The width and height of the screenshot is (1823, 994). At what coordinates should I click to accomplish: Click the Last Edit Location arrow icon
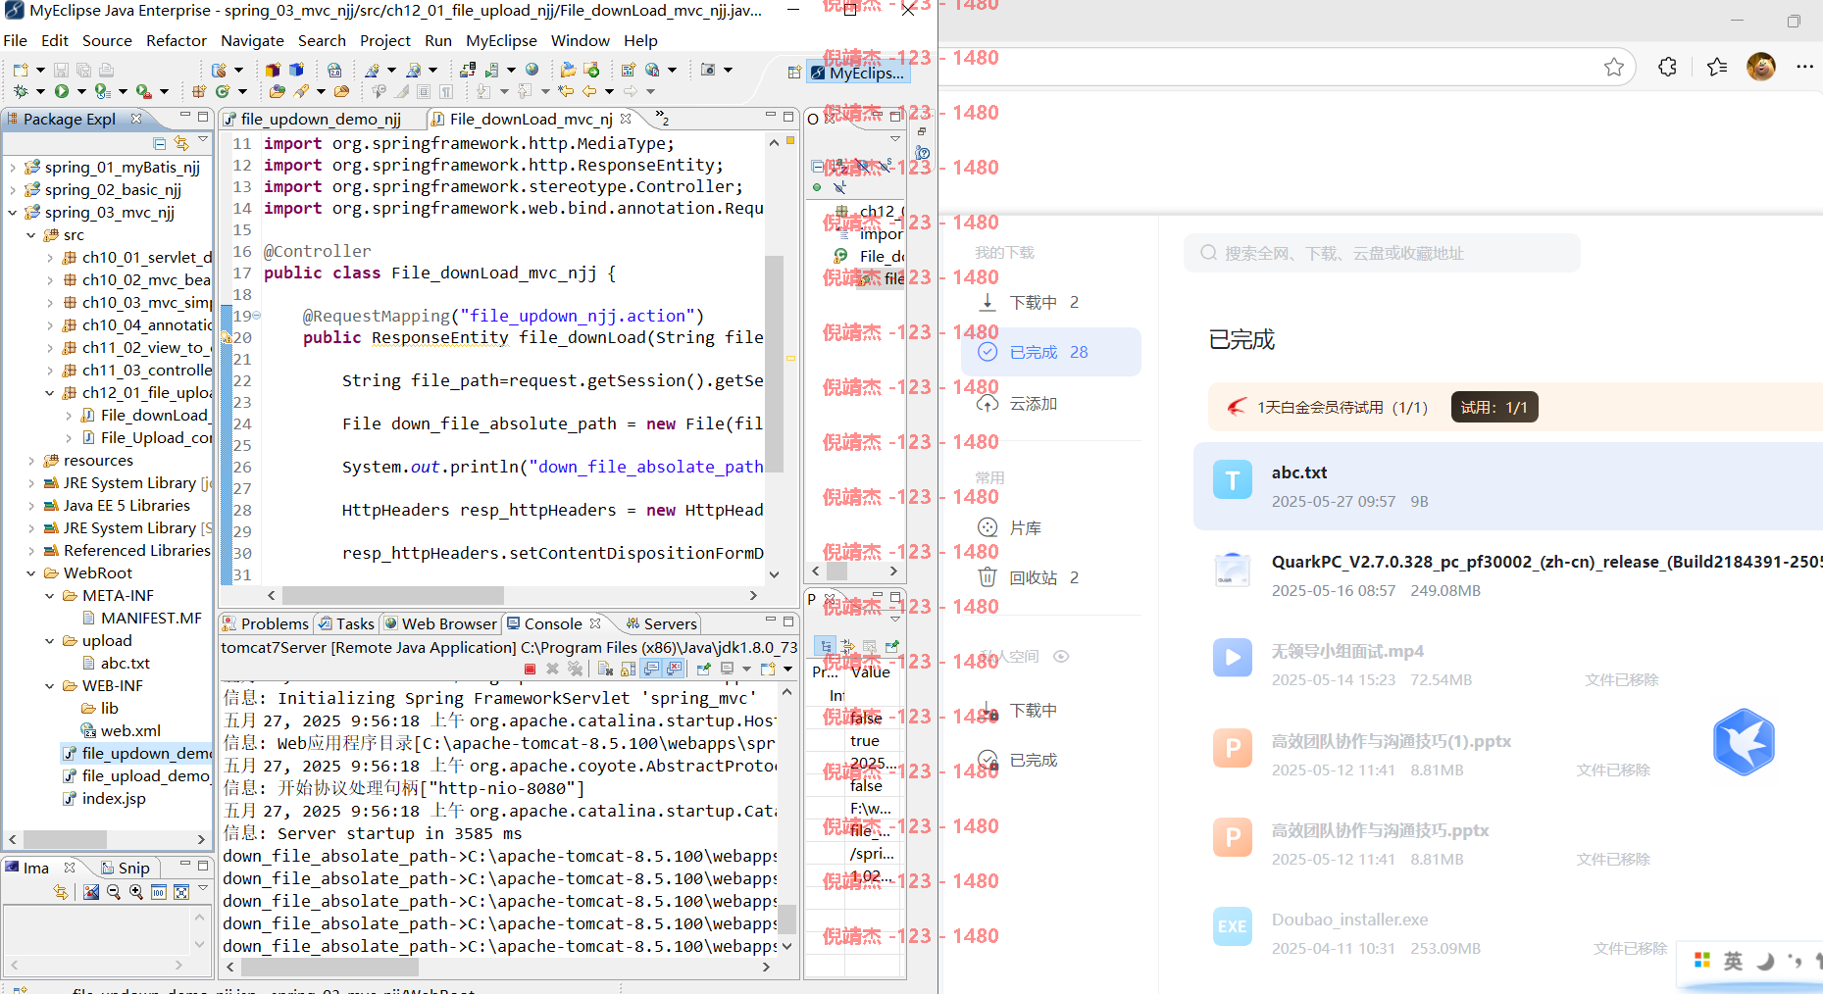[567, 91]
